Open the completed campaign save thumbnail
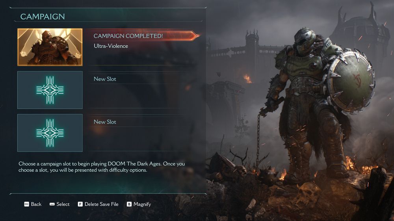 (50, 47)
